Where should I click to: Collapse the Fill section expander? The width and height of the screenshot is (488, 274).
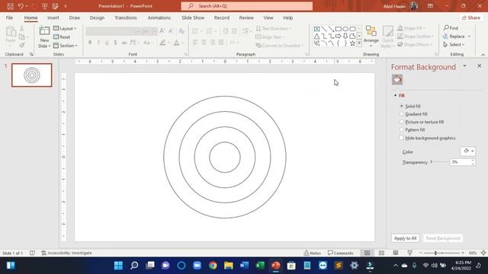point(395,95)
